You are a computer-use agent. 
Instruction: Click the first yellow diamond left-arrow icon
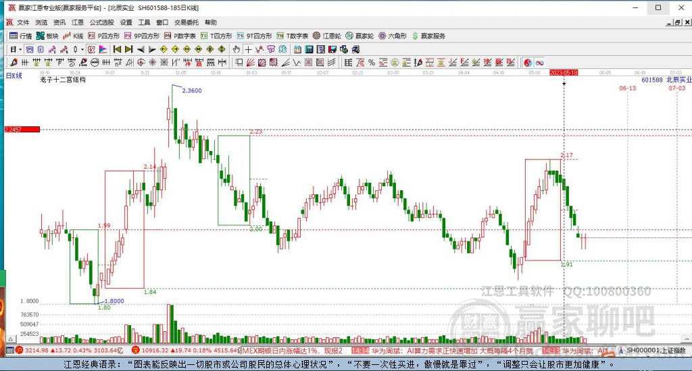pos(164,49)
